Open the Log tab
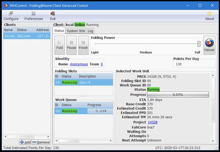 (x=90, y=31)
